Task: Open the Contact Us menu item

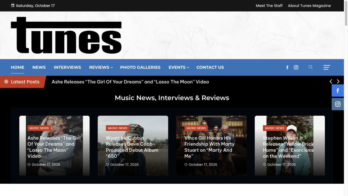Action: 210,67
